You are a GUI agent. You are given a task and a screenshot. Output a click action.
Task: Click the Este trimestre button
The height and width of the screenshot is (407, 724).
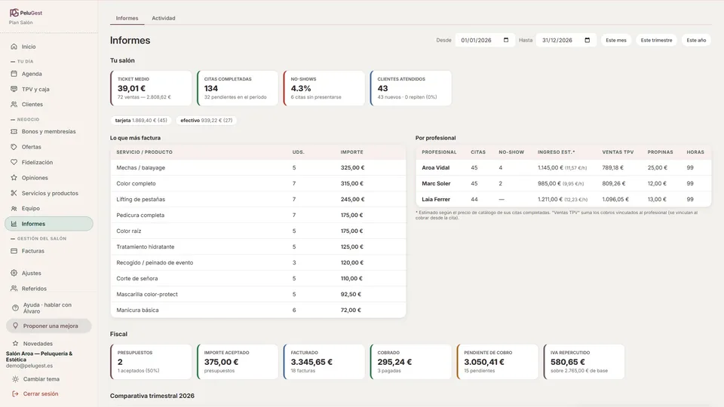point(656,40)
